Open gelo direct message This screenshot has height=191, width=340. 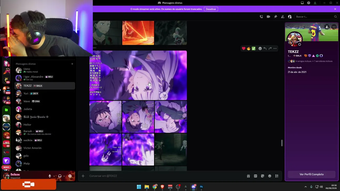[x=45, y=156]
